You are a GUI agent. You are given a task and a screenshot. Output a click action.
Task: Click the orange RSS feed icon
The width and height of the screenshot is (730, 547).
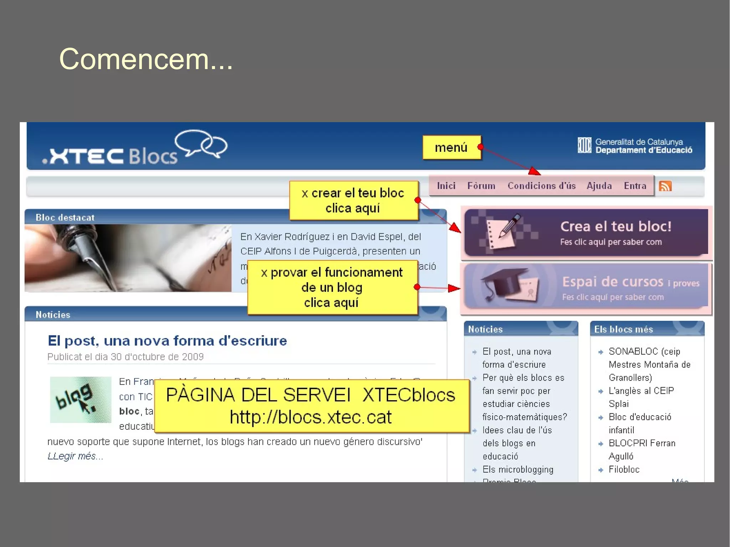pos(665,186)
